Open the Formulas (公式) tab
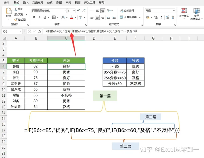The image size is (204, 158). point(50,3)
